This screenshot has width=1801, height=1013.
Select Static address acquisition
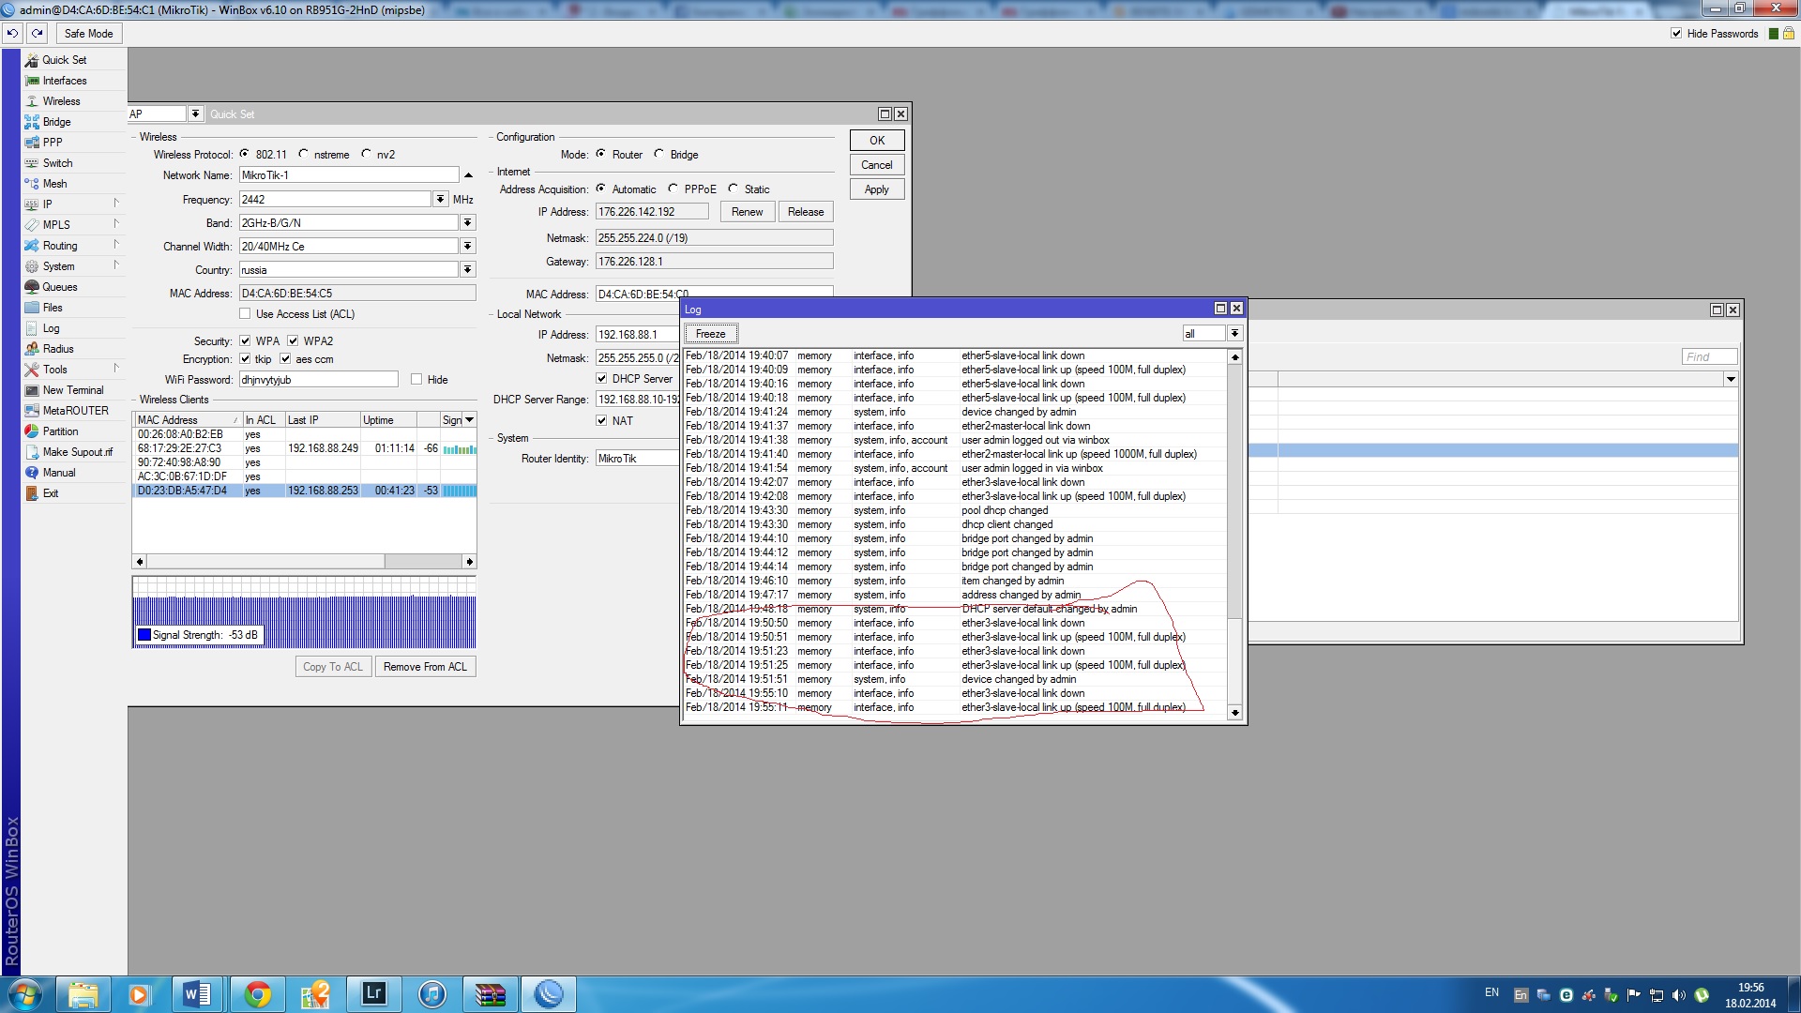tap(734, 189)
